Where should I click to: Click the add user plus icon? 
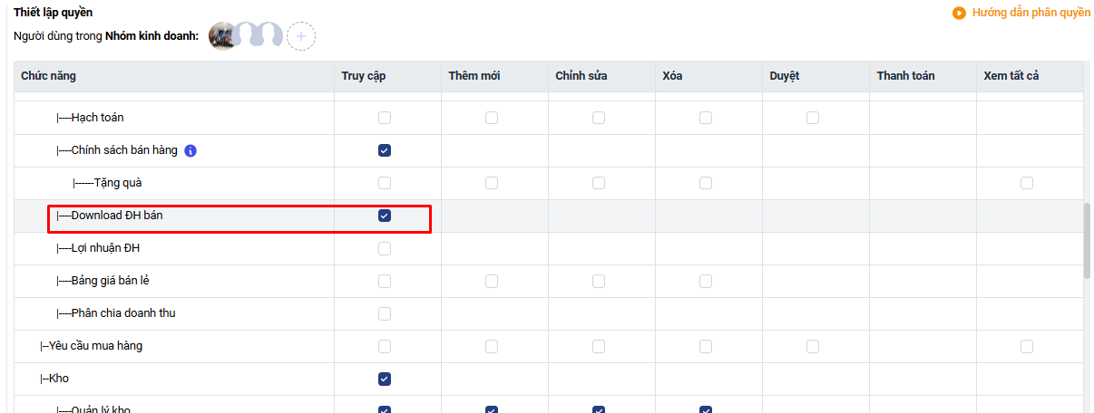pyautogui.click(x=301, y=36)
